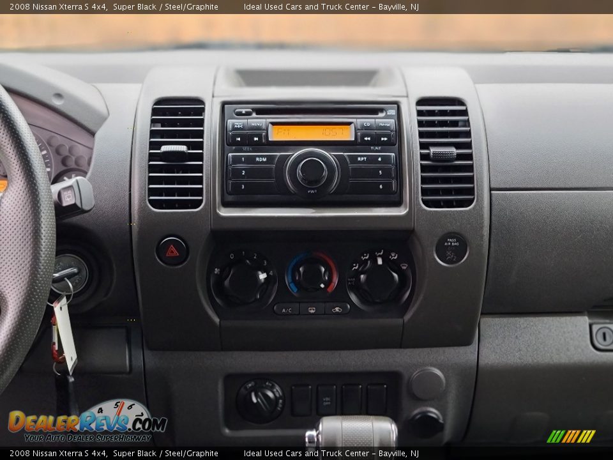Image resolution: width=613 pixels, height=460 pixels.
Task: Select radio preset 3 button
Action: pyautogui.click(x=253, y=187)
